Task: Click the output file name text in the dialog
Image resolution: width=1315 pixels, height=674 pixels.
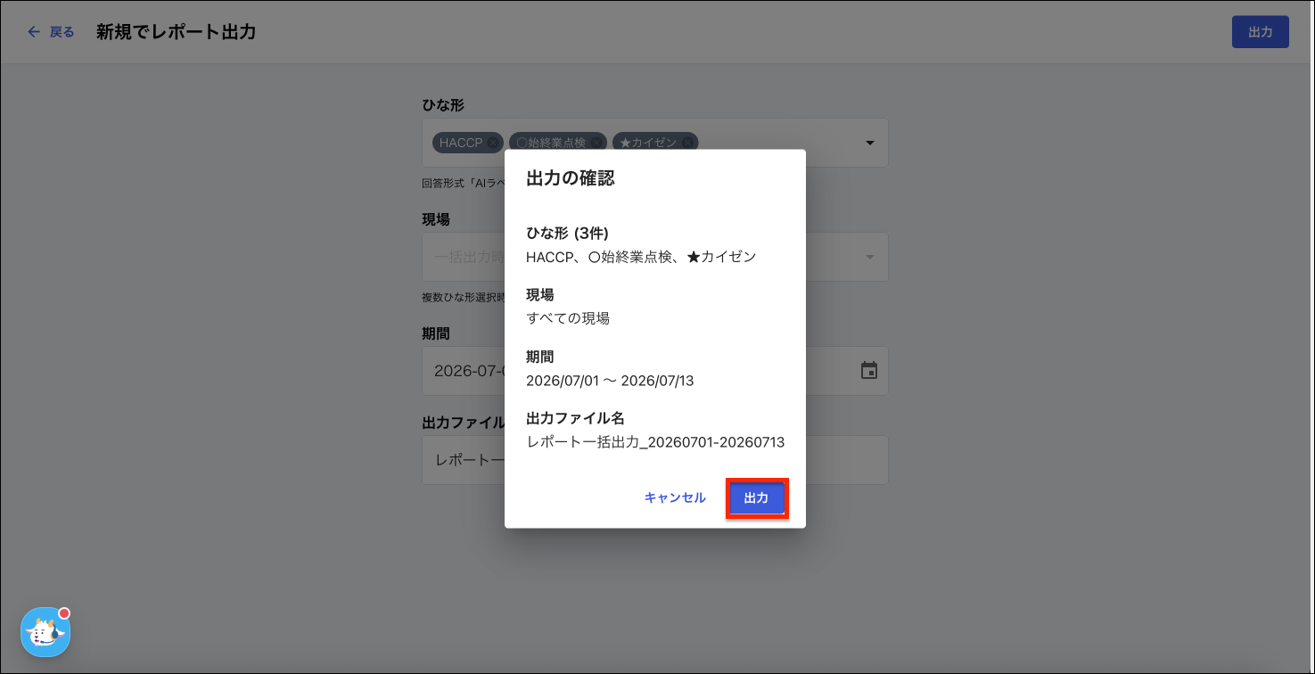Action: [x=655, y=442]
